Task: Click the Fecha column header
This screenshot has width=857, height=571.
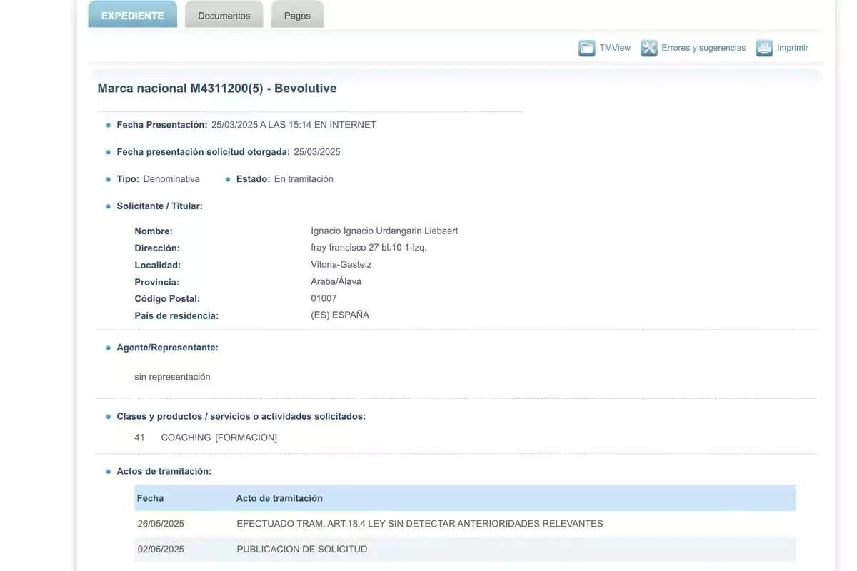Action: (150, 498)
